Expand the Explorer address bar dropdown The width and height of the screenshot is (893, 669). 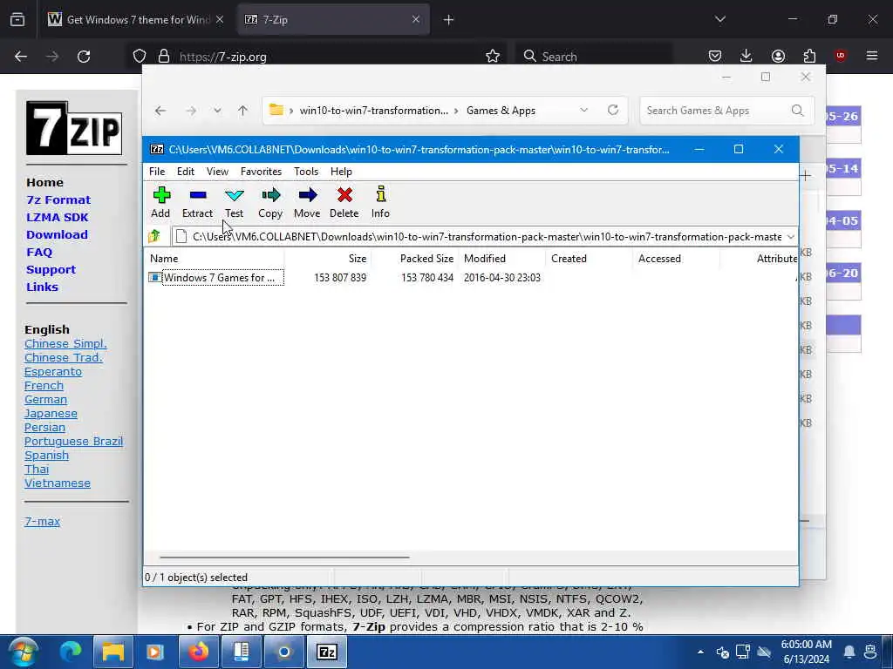coord(583,111)
